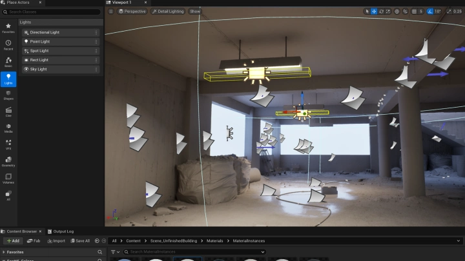The width and height of the screenshot is (465, 261).
Task: Select Sky Light in the Lights list
Action: point(61,69)
